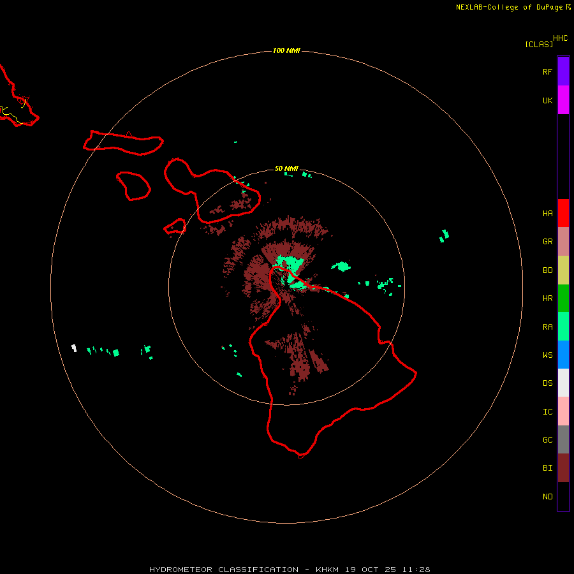Screen dimensions: 574x574
Task: Click the HA red legend swatch
Action: point(563,213)
